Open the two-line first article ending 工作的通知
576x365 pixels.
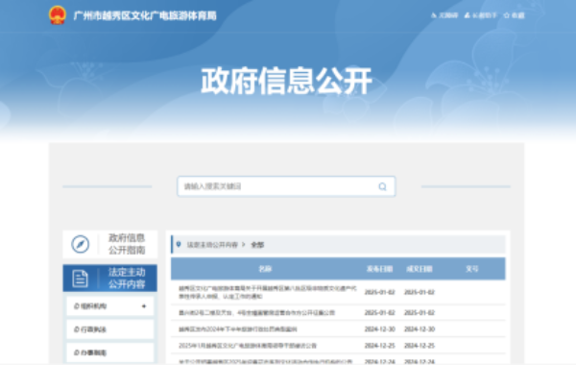pyautogui.click(x=268, y=292)
